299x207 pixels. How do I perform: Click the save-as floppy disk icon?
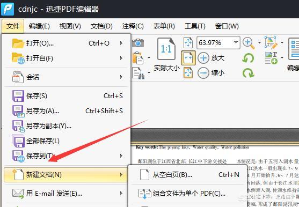click(18, 111)
